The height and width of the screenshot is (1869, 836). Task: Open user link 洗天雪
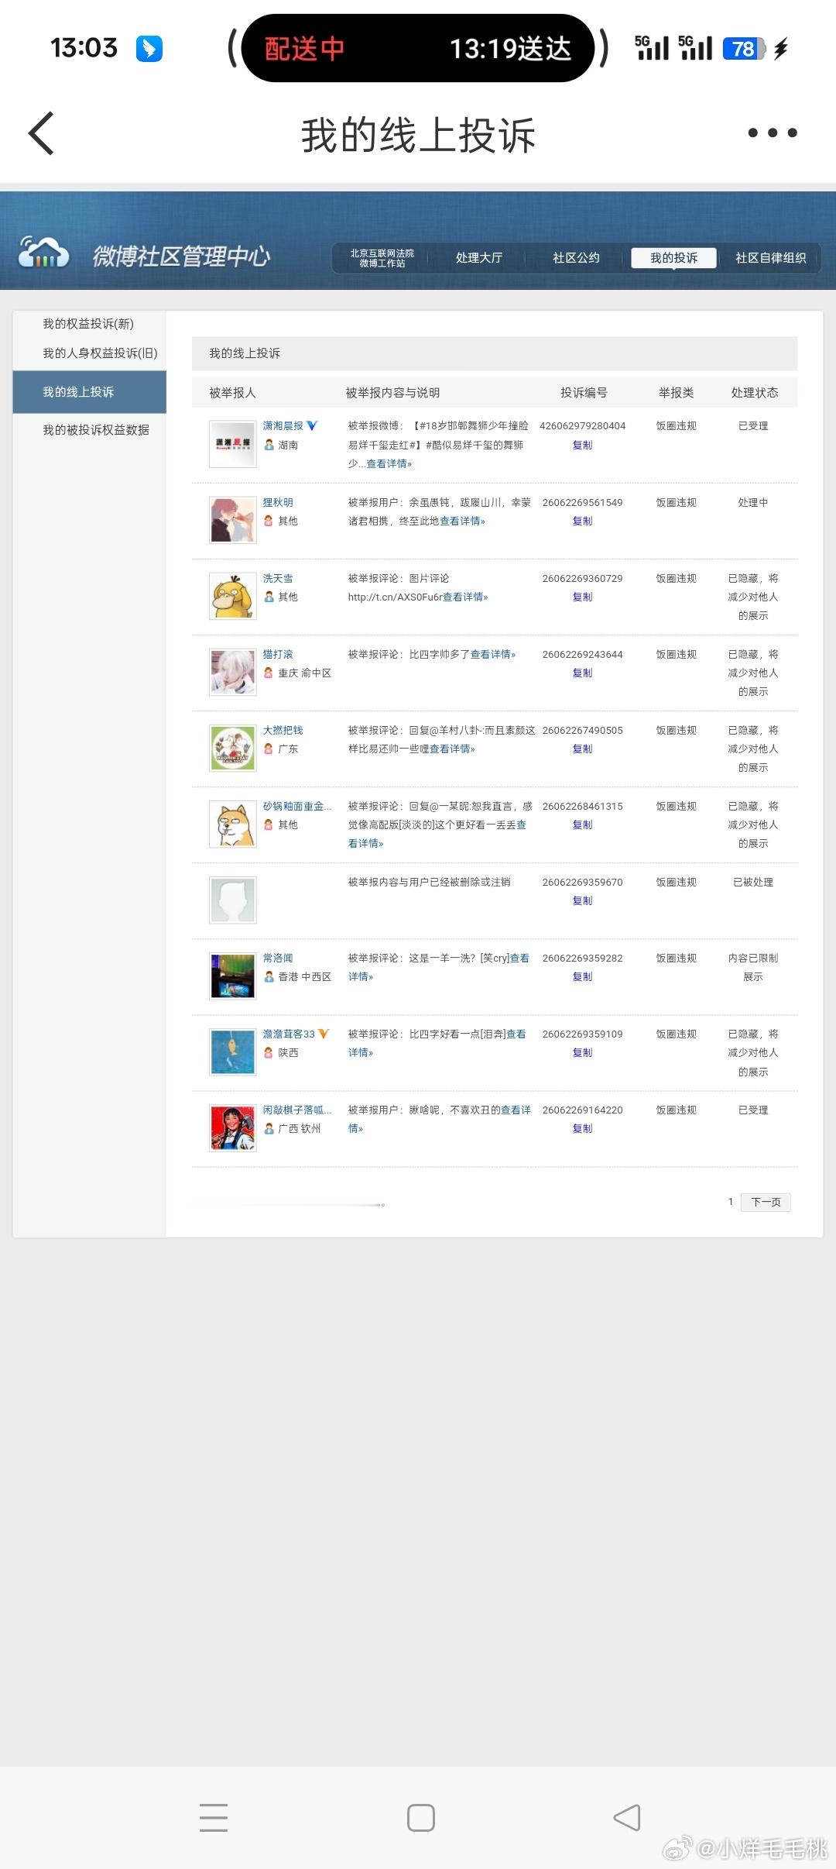point(278,578)
